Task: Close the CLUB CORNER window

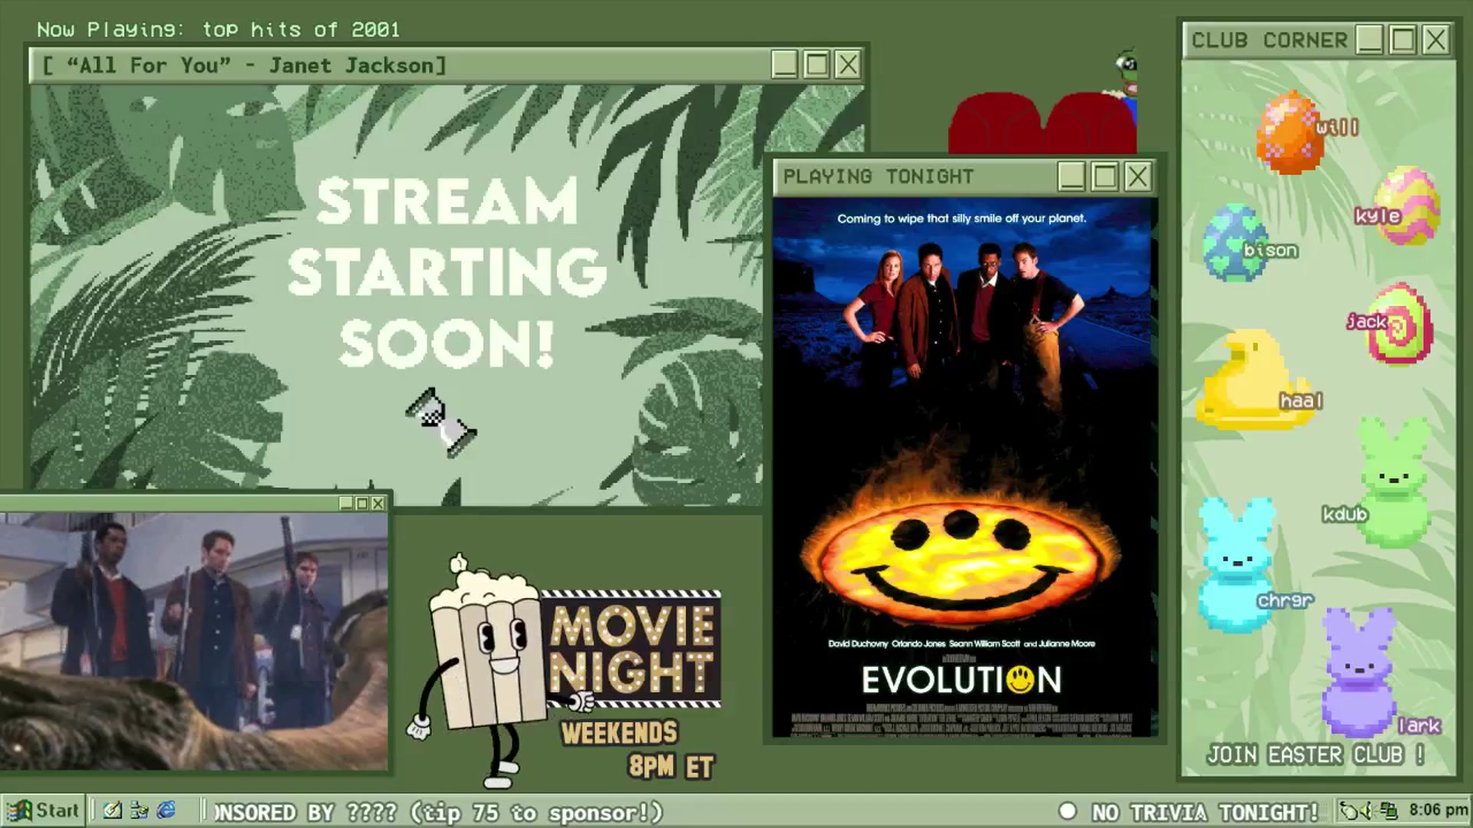Action: (x=1435, y=39)
